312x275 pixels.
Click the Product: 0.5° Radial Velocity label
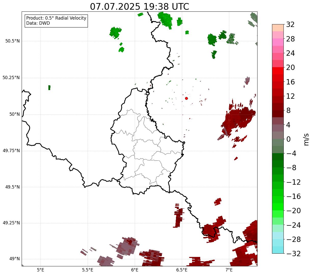pos(56,18)
